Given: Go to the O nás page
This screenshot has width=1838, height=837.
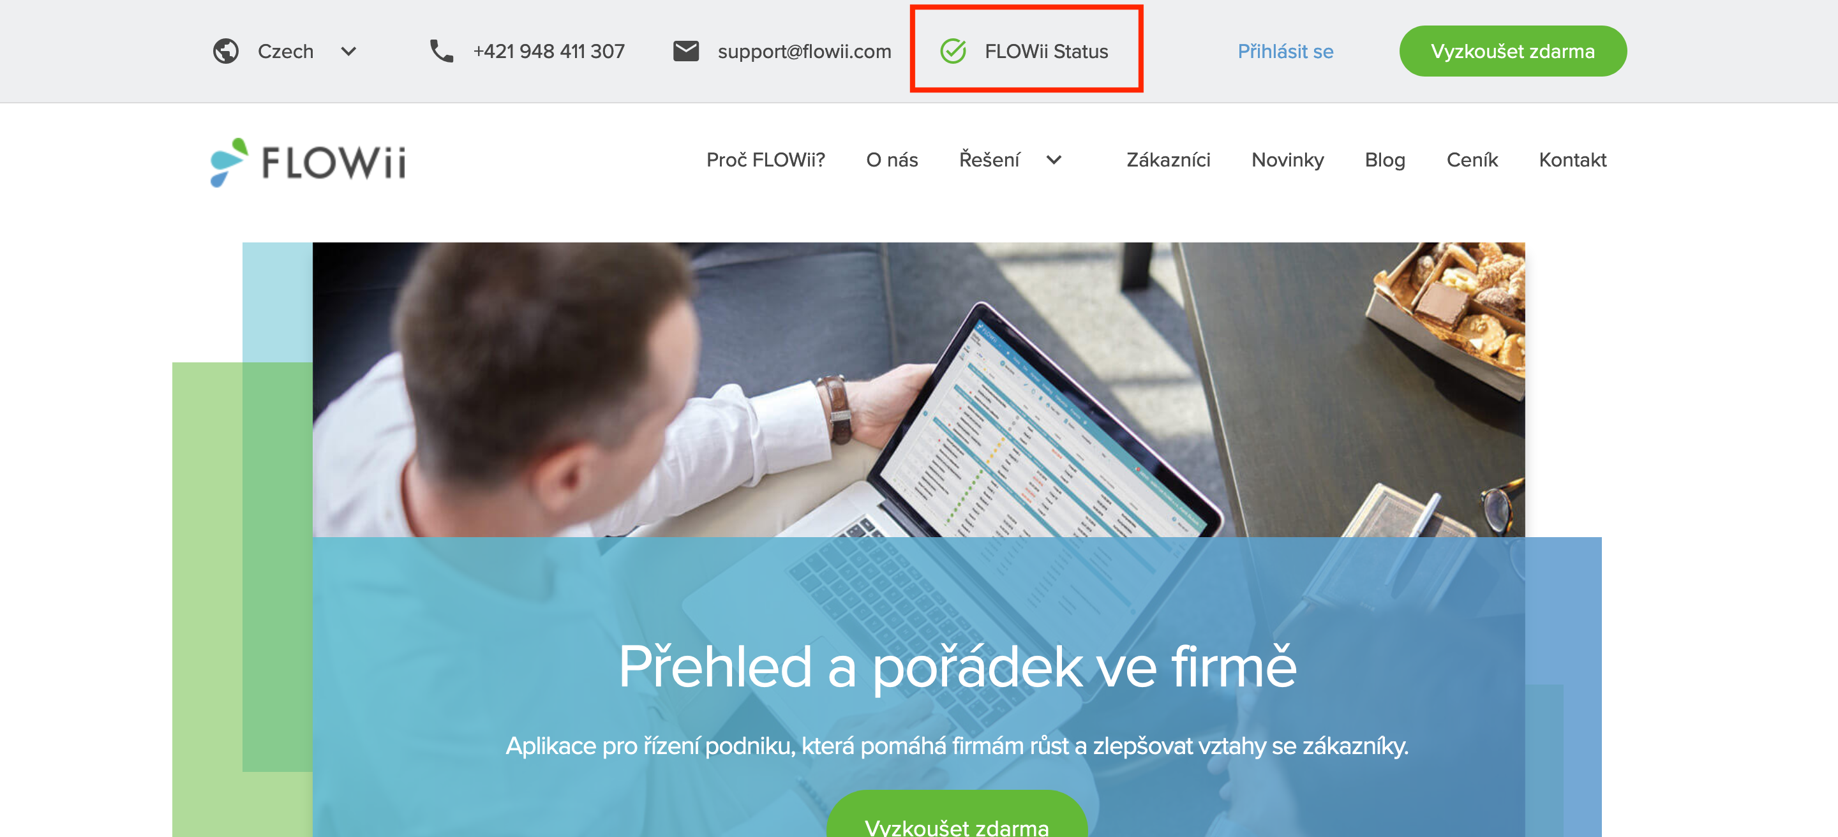Looking at the screenshot, I should pyautogui.click(x=892, y=159).
